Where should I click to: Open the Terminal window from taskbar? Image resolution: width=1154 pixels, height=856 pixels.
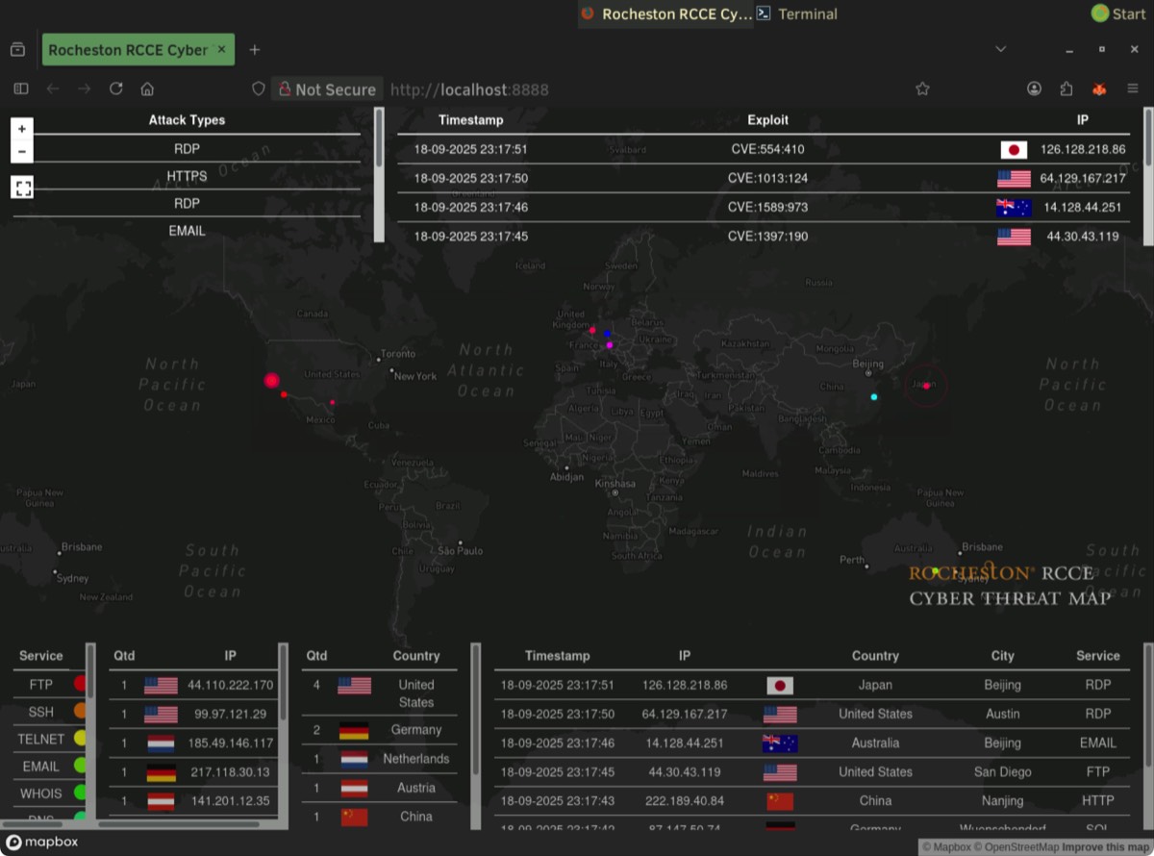(x=796, y=13)
